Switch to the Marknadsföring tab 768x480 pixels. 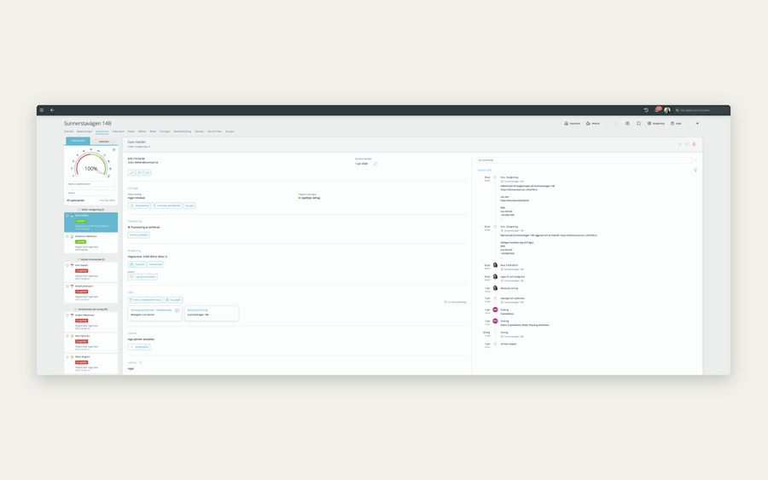click(183, 131)
